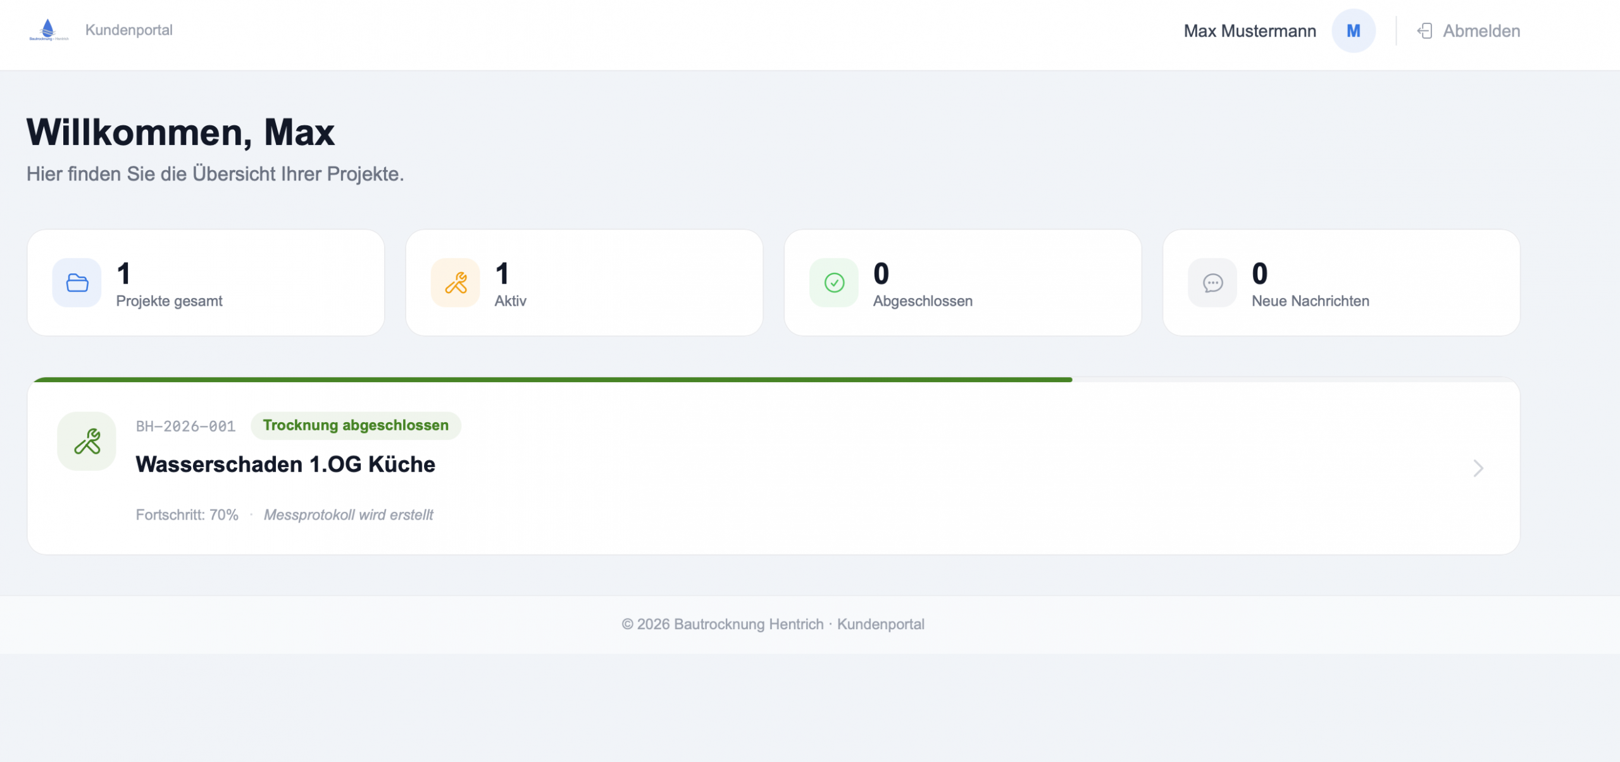Open the M avatar circle in the header
This screenshot has width=1620, height=762.
pyautogui.click(x=1354, y=30)
